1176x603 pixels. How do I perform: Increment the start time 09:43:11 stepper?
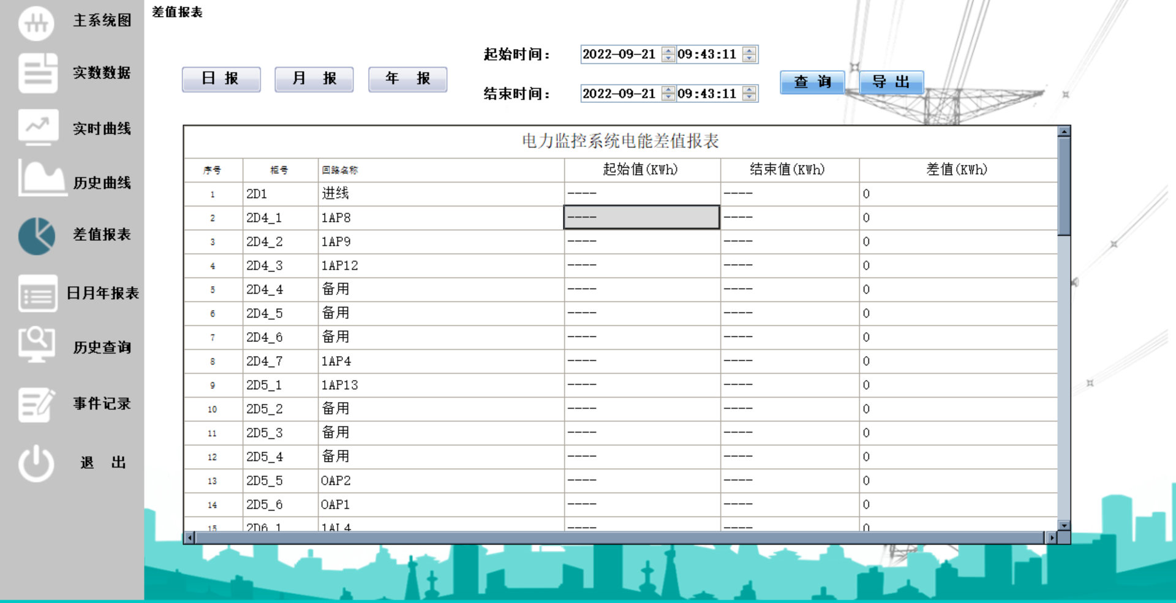pyautogui.click(x=748, y=51)
